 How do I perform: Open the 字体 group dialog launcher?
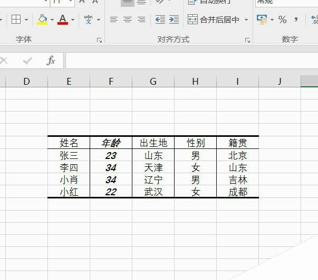pos(99,41)
